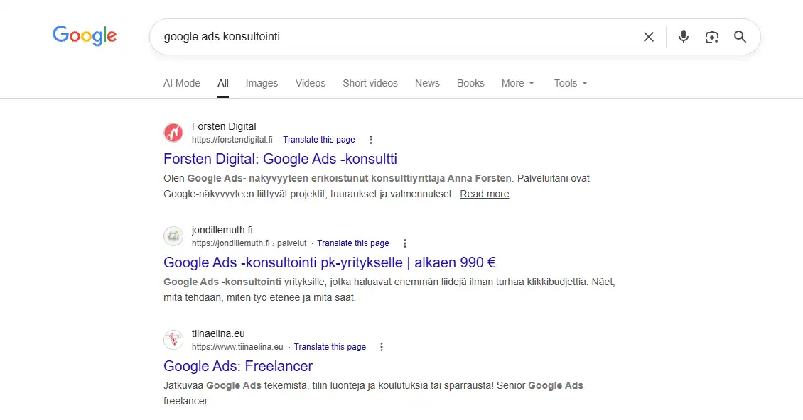Click the jondillemuth.fi site favicon

coord(173,236)
